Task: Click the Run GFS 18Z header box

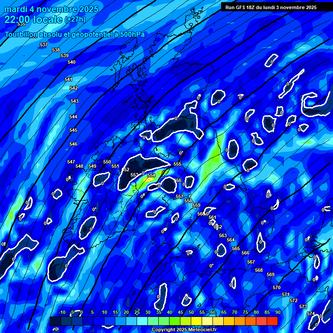Action: [x=271, y=7]
